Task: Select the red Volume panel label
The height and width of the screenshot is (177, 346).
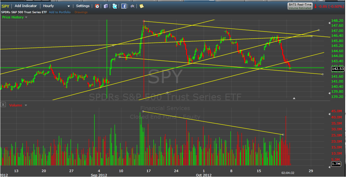Action: click(x=16, y=105)
